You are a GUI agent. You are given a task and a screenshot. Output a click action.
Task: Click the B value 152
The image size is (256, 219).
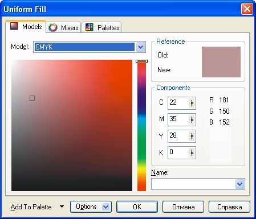pyautogui.click(x=224, y=122)
